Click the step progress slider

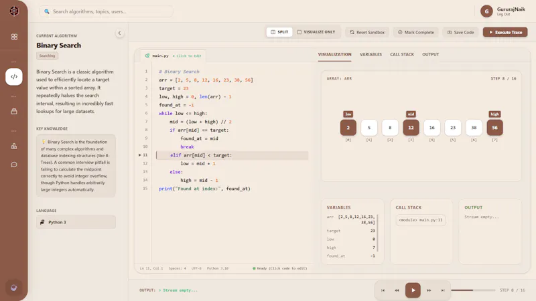473,290
